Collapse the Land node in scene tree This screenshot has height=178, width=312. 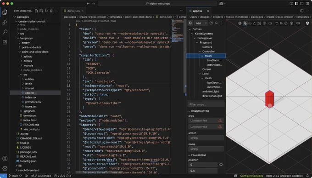pyautogui.click(x=200, y=74)
